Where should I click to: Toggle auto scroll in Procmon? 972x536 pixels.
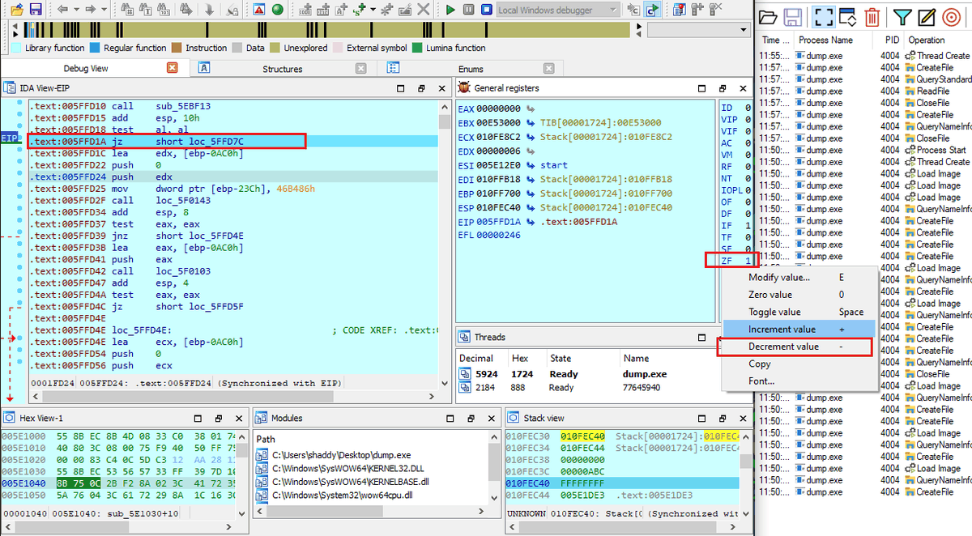coord(847,17)
